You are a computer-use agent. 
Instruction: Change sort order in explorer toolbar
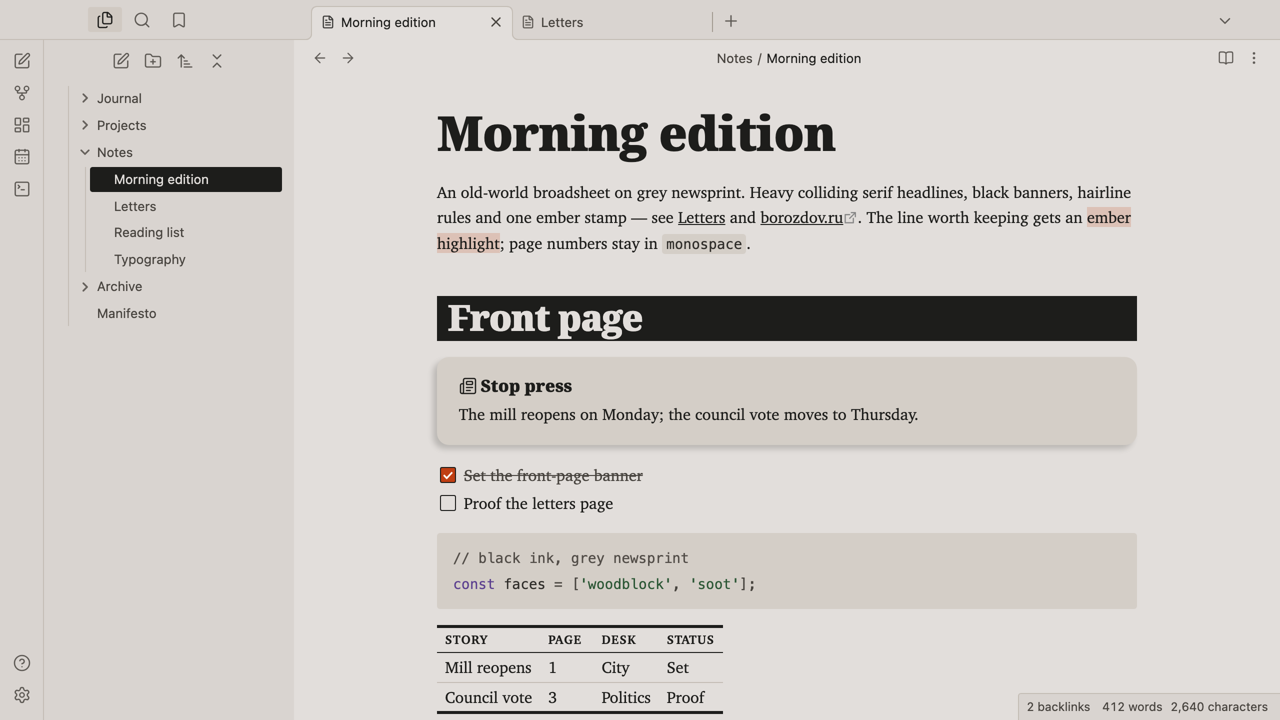(x=185, y=61)
